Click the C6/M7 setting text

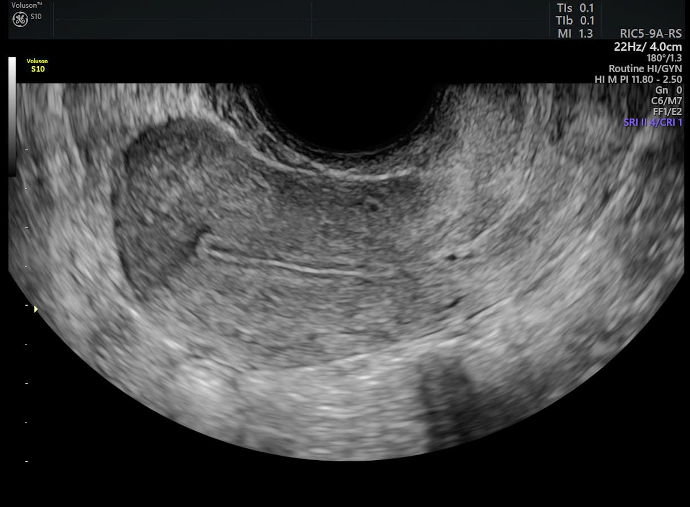(x=666, y=101)
